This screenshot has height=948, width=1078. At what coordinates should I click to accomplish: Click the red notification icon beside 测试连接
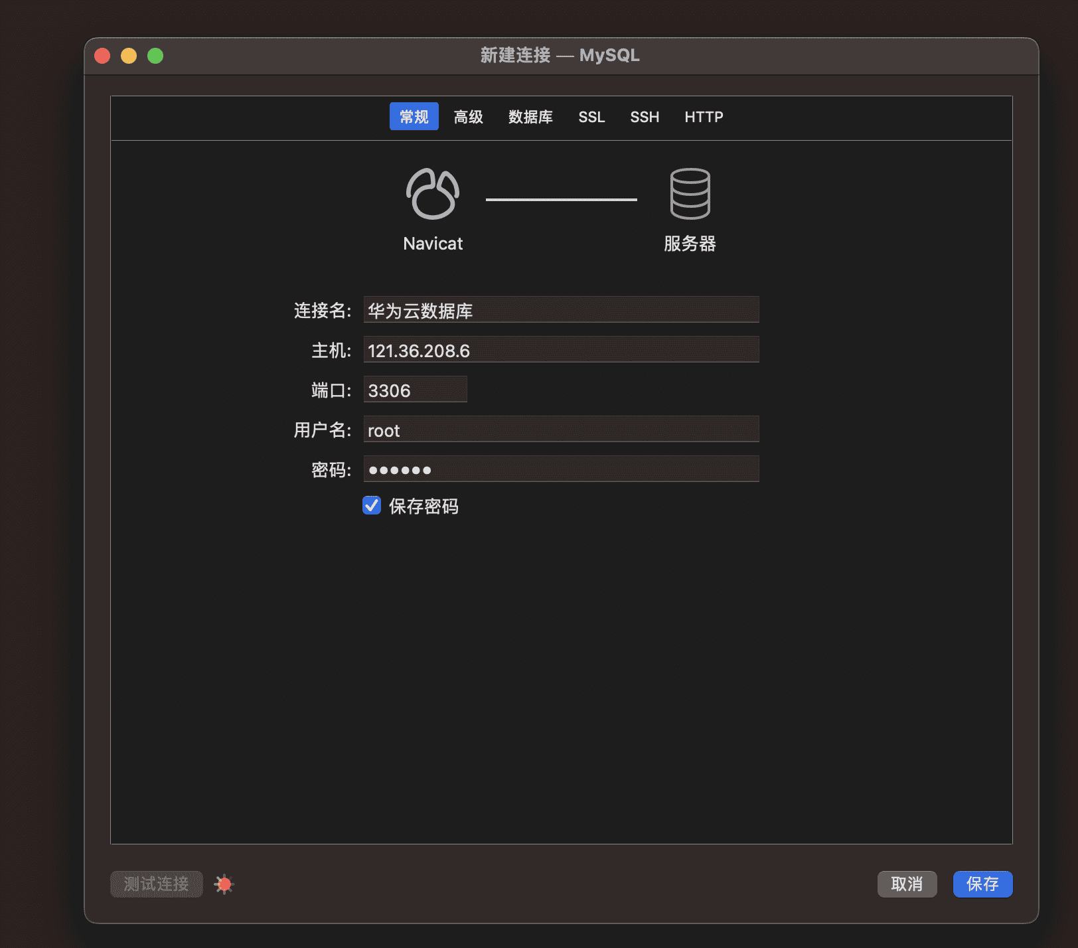(x=223, y=884)
